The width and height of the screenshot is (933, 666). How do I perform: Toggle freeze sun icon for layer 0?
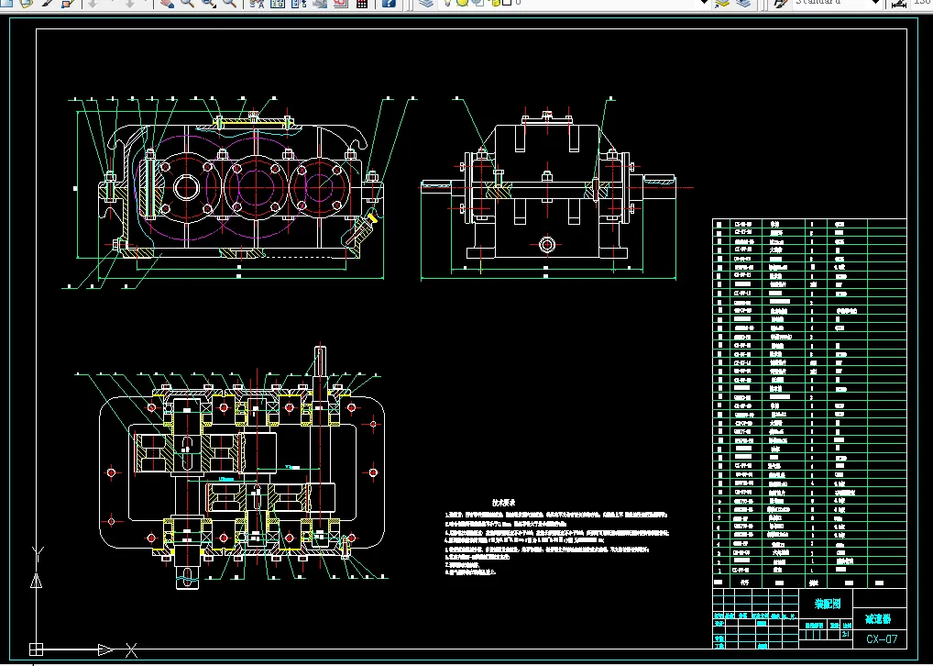click(462, 3)
